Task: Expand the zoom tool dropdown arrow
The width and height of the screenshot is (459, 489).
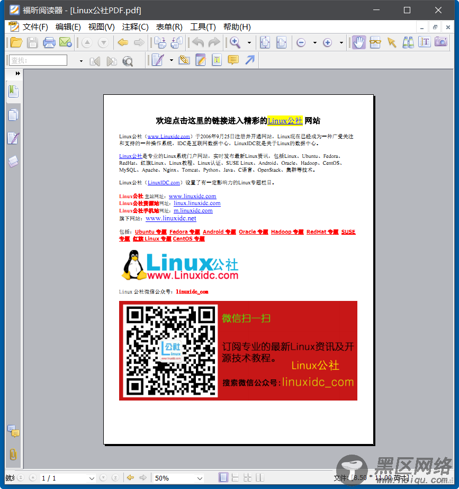Action: (249, 42)
